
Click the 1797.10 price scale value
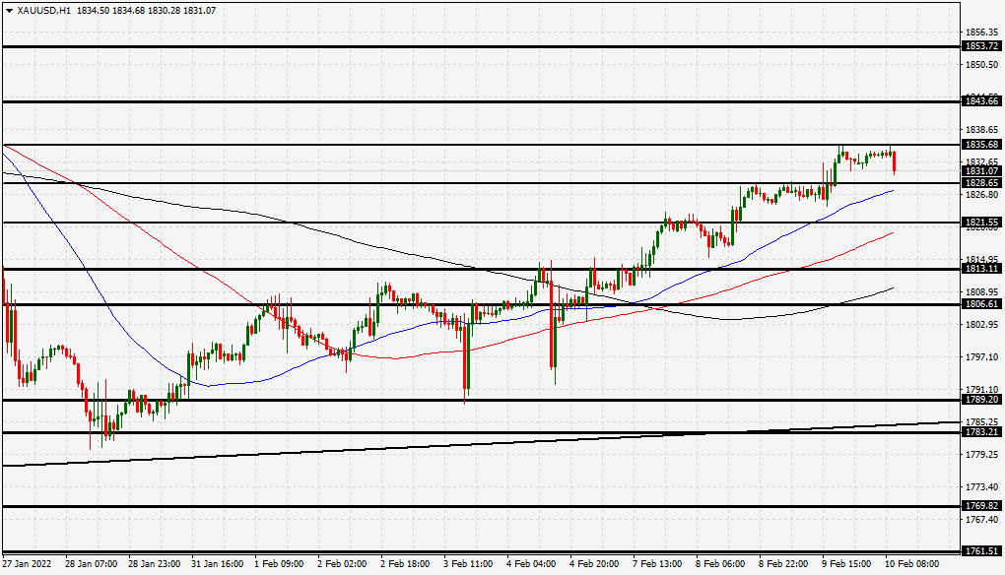coord(982,356)
